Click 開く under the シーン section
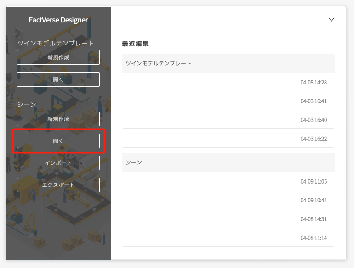354x268 pixels. pos(58,141)
